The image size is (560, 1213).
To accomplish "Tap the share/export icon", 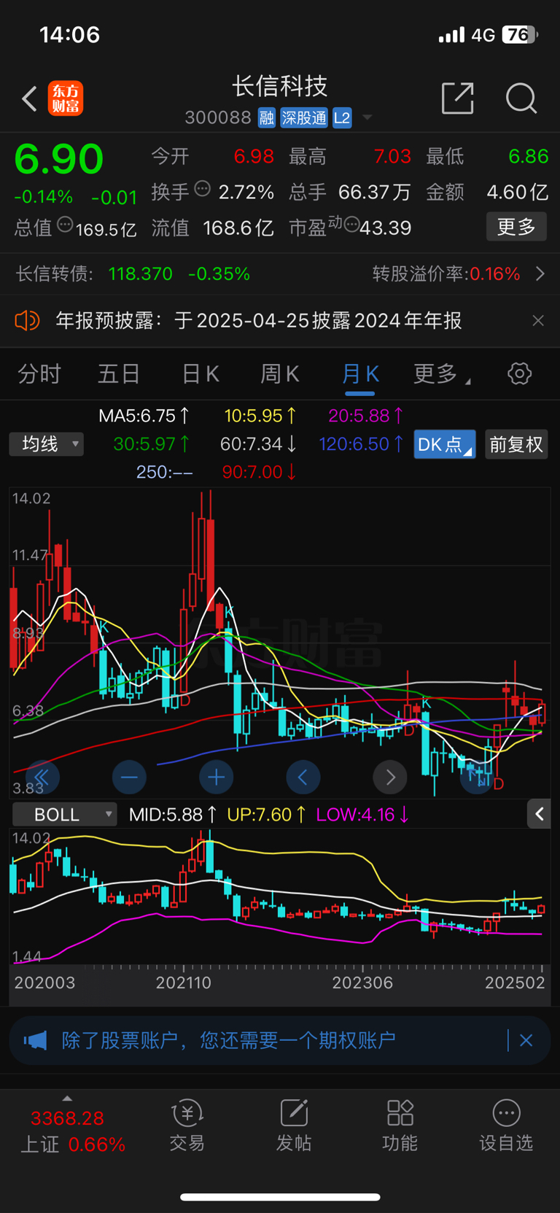I will click(458, 98).
